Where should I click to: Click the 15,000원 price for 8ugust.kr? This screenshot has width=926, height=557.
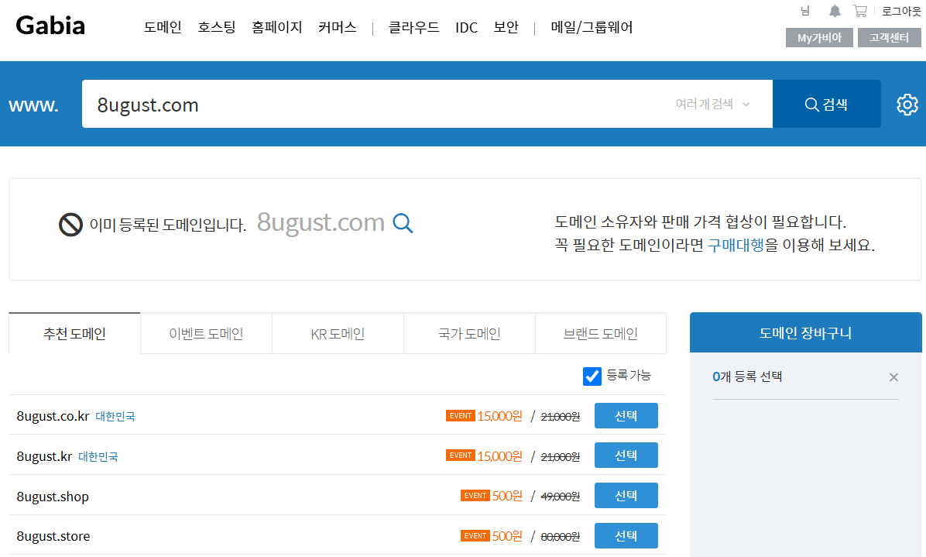point(499,456)
